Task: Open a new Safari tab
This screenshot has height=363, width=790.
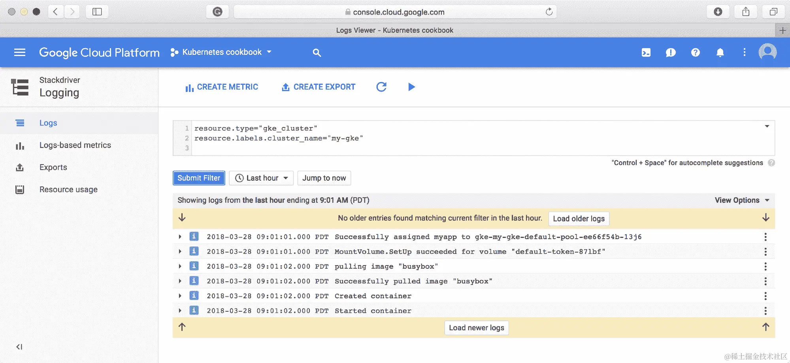Action: tap(782, 30)
